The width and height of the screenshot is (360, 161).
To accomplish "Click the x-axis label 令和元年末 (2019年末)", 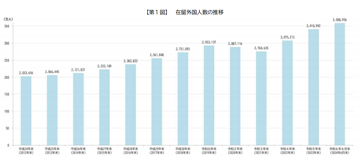I will pyautogui.click(x=209, y=151).
